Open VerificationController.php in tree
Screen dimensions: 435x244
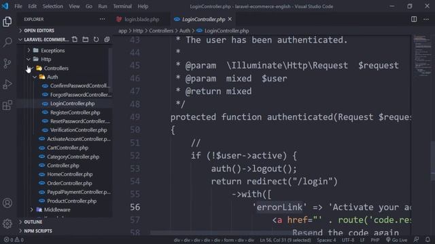(78, 130)
